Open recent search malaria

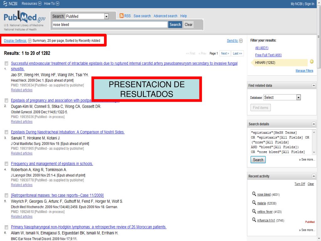point(261,203)
